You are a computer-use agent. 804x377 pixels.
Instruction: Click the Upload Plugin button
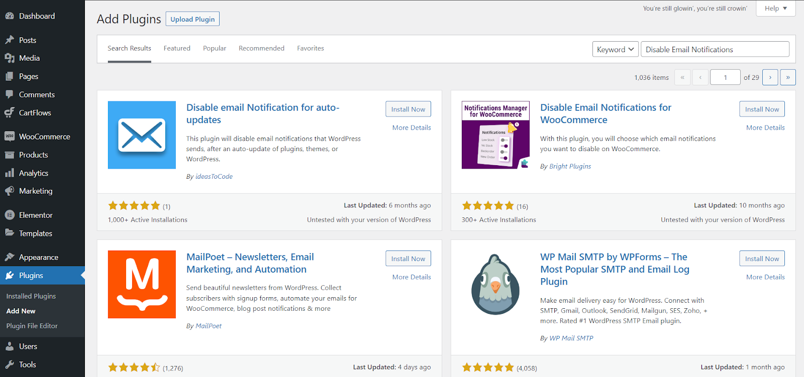[x=192, y=19]
